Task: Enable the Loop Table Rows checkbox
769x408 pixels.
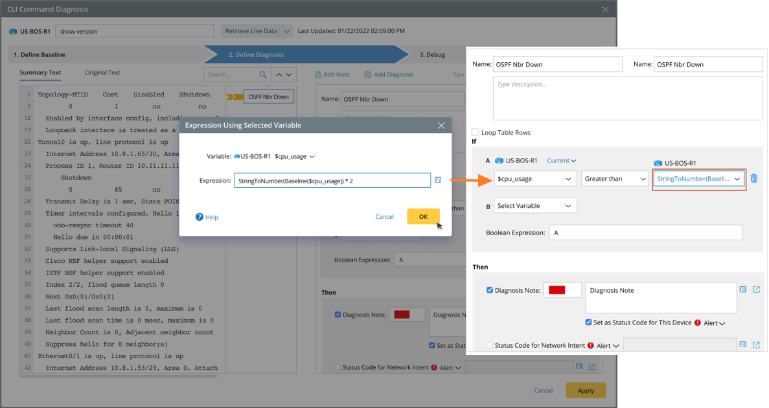Action: pos(476,132)
